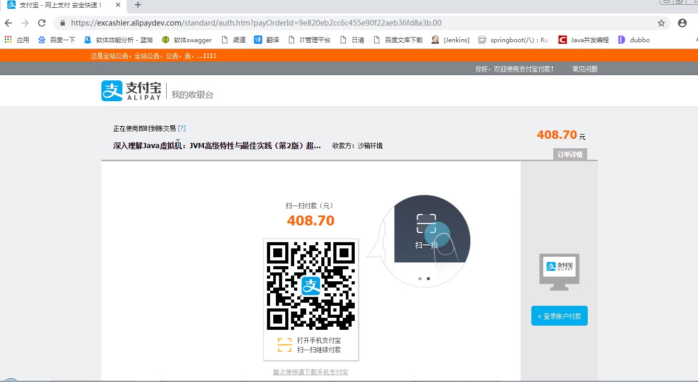The image size is (698, 382).
Task: Click the padlock security icon in address bar
Action: [x=63, y=23]
